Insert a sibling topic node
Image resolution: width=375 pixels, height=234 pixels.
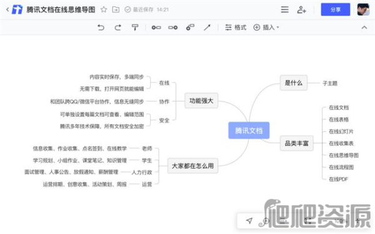pos(156,27)
